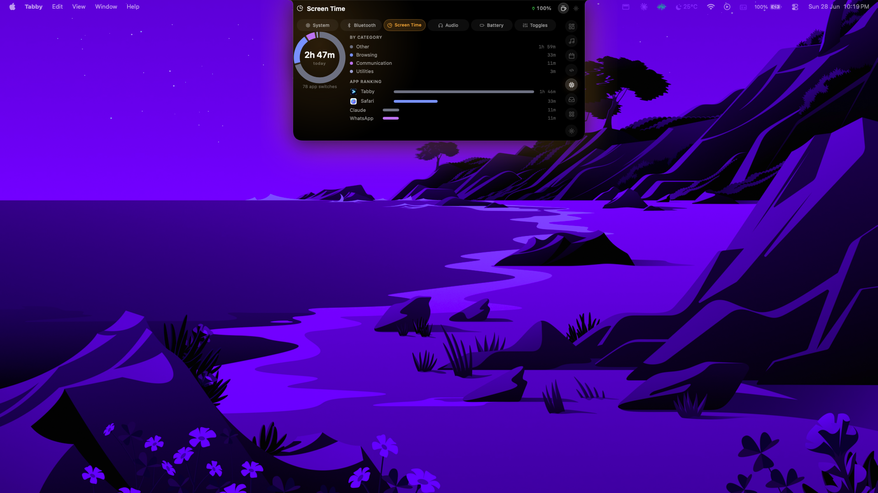The height and width of the screenshot is (493, 878).
Task: Click the WhatsApp usage bar
Action: (391, 119)
